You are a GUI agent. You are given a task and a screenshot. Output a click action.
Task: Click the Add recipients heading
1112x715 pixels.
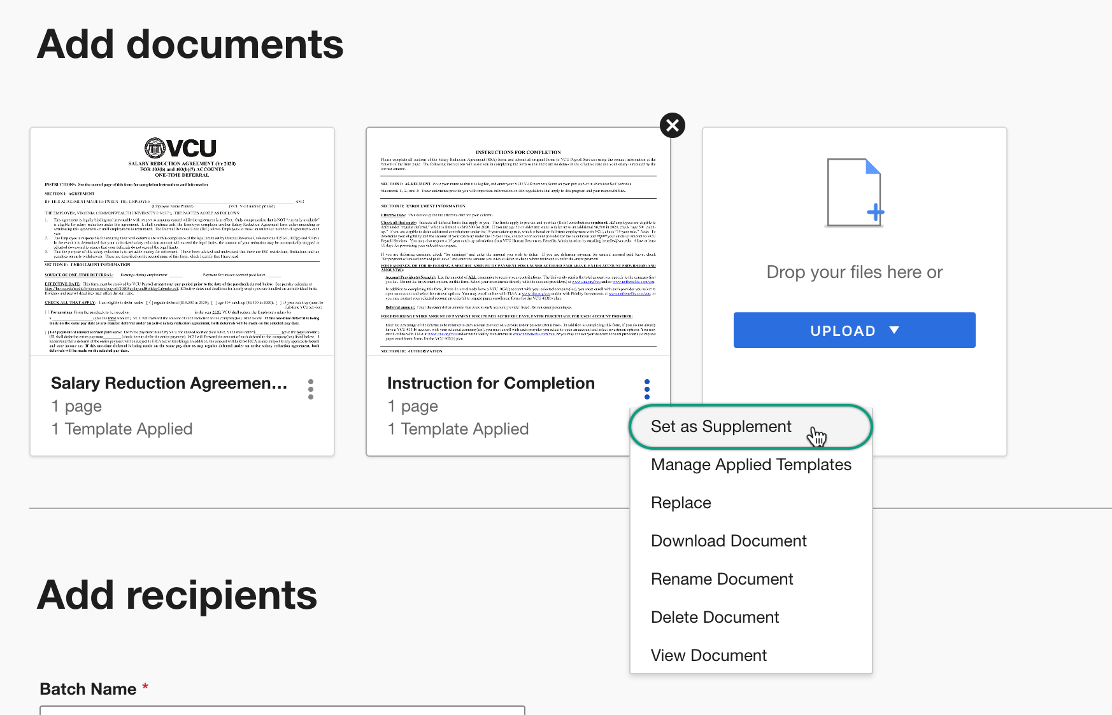pyautogui.click(x=177, y=595)
